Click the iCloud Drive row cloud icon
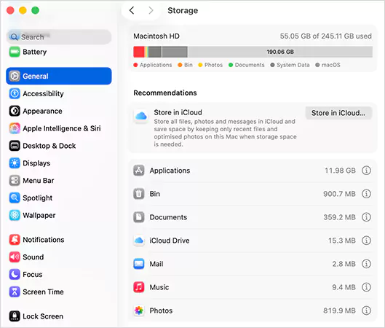Screen dimensions: 385x328 click(139, 241)
